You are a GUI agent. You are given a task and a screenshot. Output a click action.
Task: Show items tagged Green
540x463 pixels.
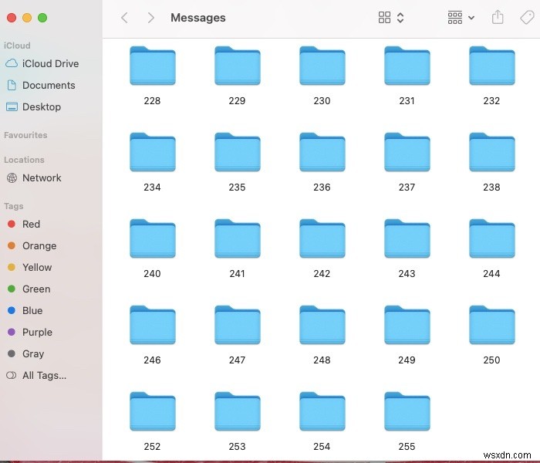click(x=29, y=289)
